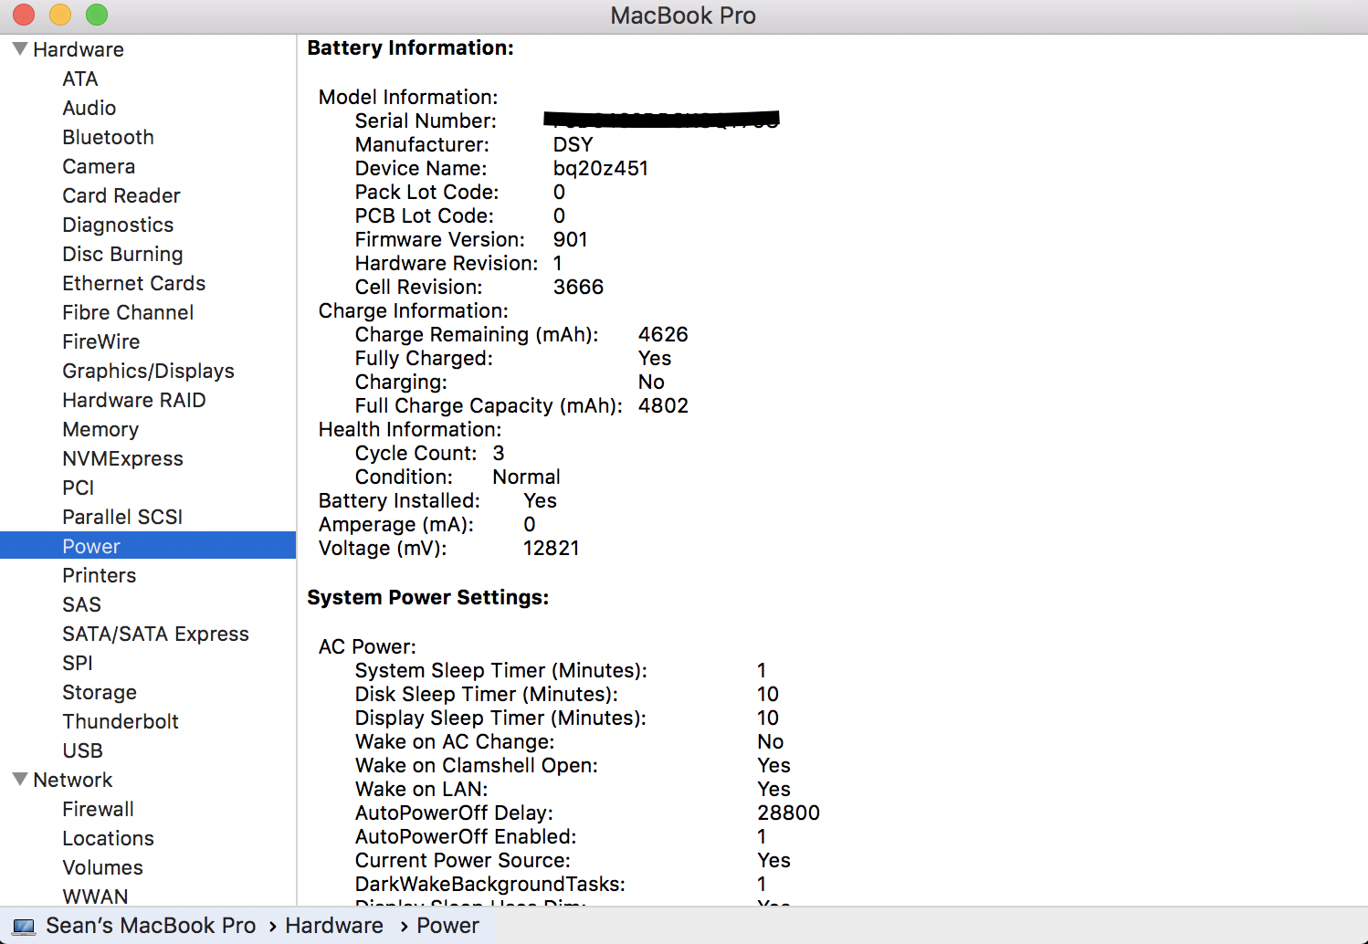Select FireWire in the sidebar
Viewport: 1368px width, 944px height.
tap(101, 341)
